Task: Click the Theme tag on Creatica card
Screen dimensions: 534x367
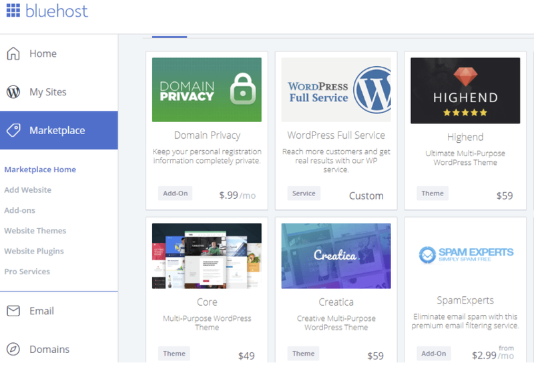Action: pyautogui.click(x=304, y=354)
